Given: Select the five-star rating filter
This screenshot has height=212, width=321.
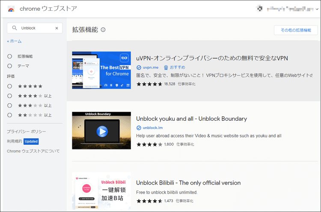Looking at the screenshot, I should point(9,86).
